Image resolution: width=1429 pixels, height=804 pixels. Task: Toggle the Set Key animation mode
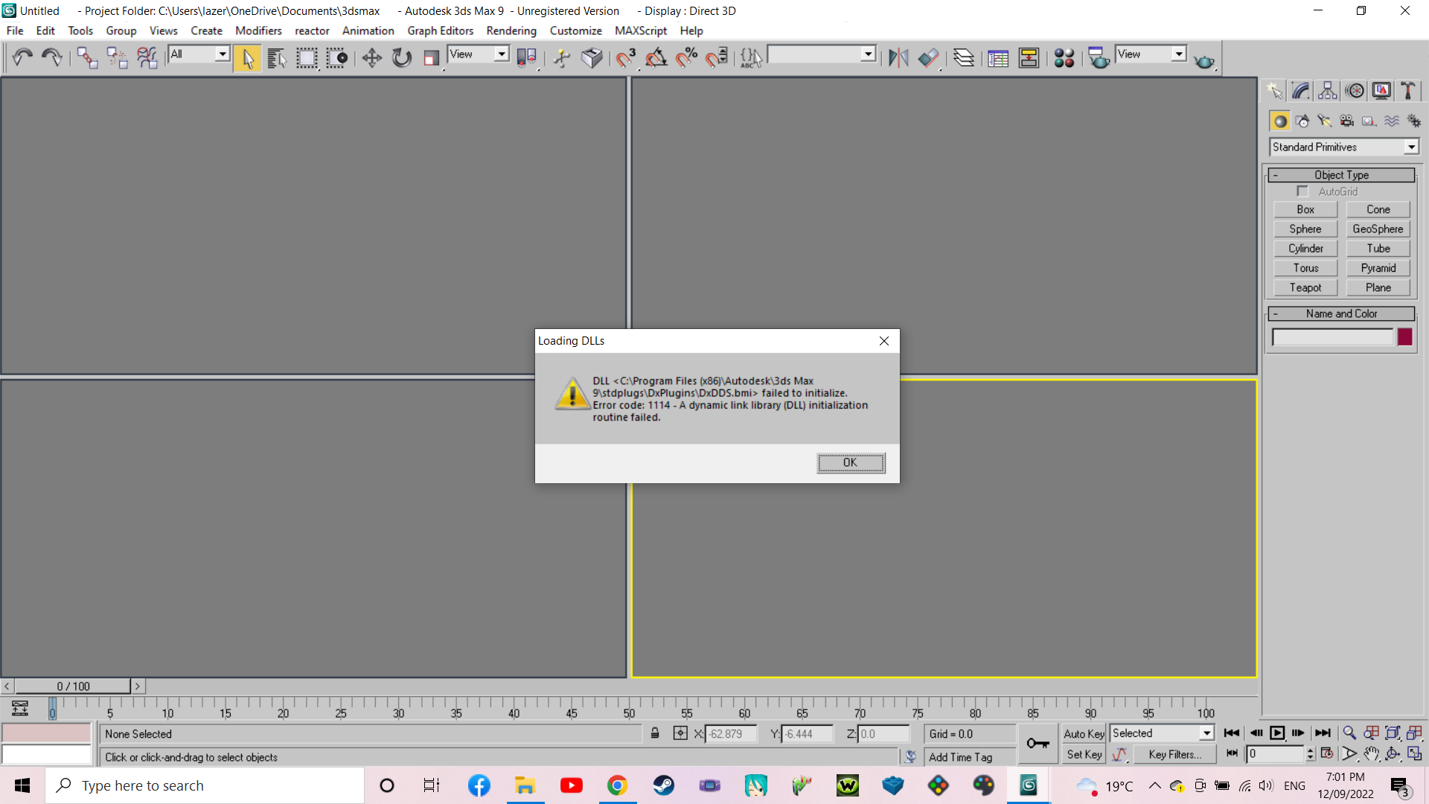click(x=1084, y=754)
